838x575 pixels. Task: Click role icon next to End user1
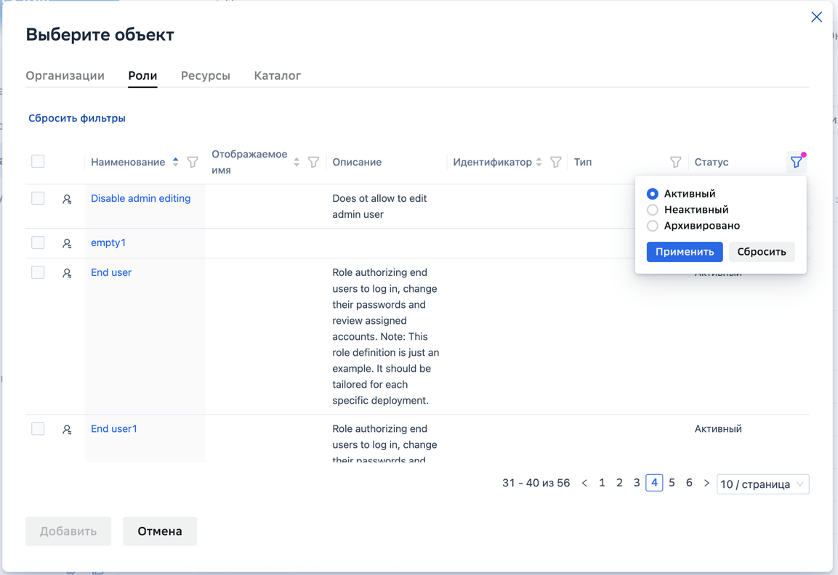click(x=67, y=430)
